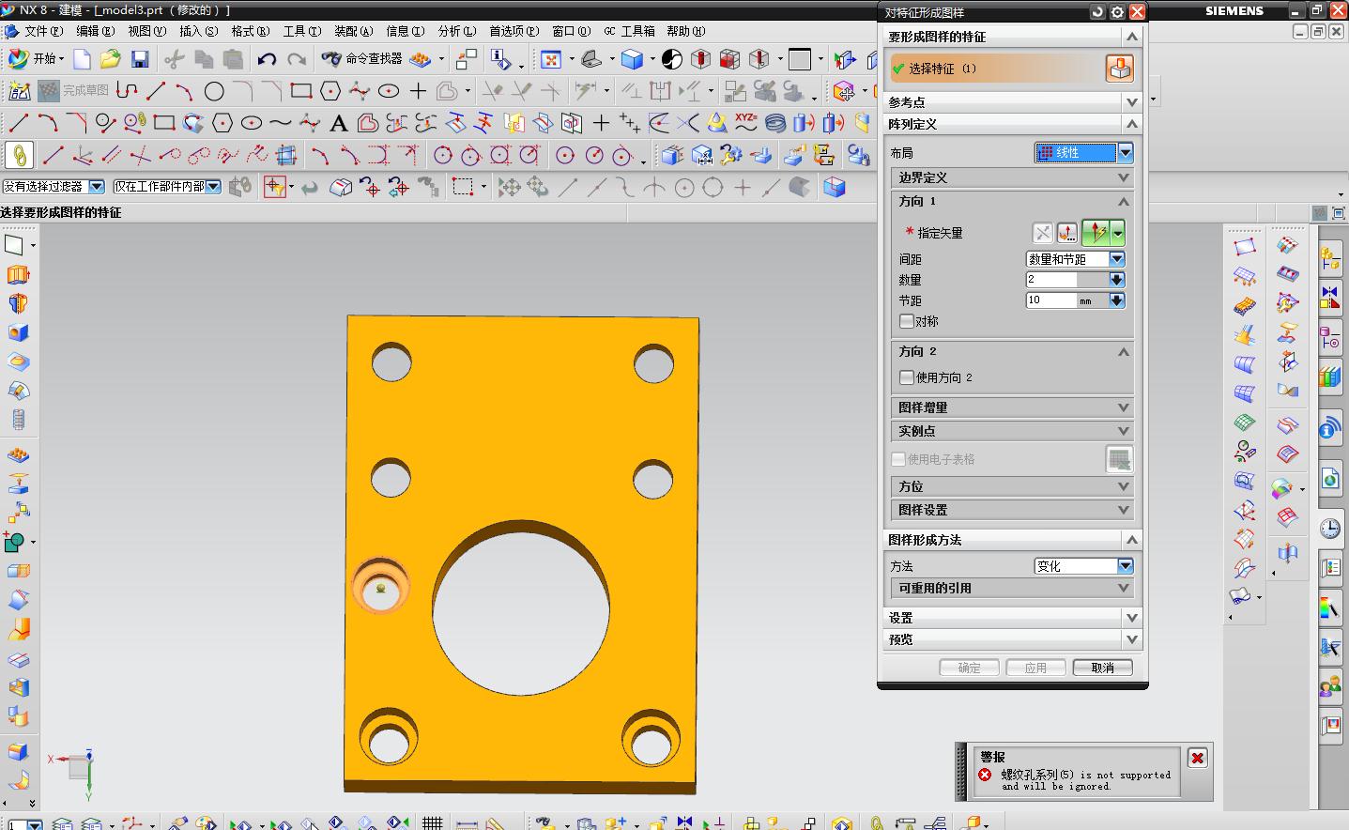Open the Internet Explorer resource tab
The width and height of the screenshot is (1349, 830).
point(1330,478)
